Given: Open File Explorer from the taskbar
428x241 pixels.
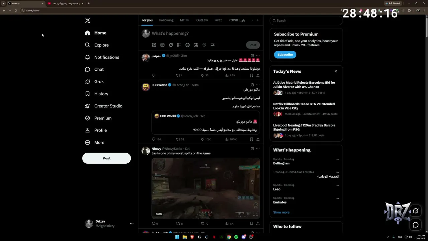Looking at the screenshot, I should 185,237.
